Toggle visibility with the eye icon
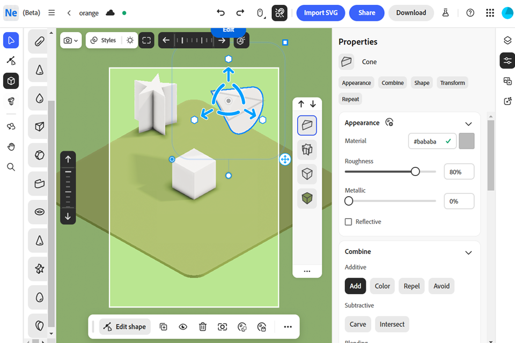The width and height of the screenshot is (515, 343). 183,326
